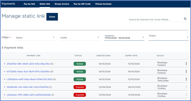Open the Created On date range dropdown
The width and height of the screenshot is (191, 101).
[x=124, y=37]
